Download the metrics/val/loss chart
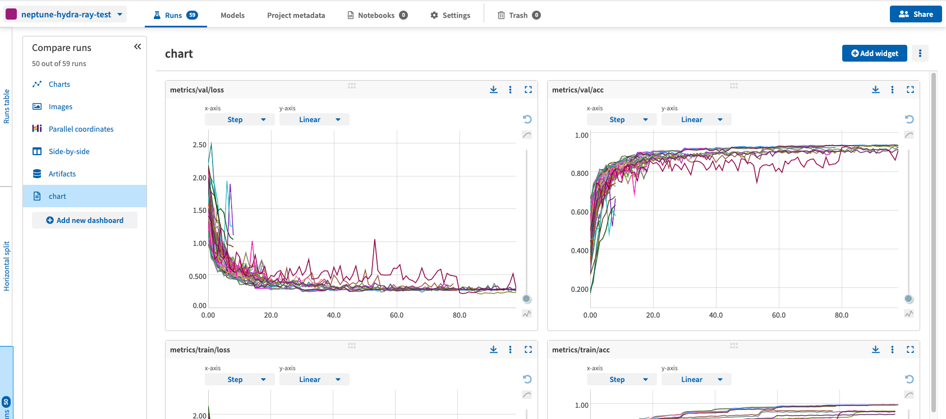 click(x=494, y=90)
